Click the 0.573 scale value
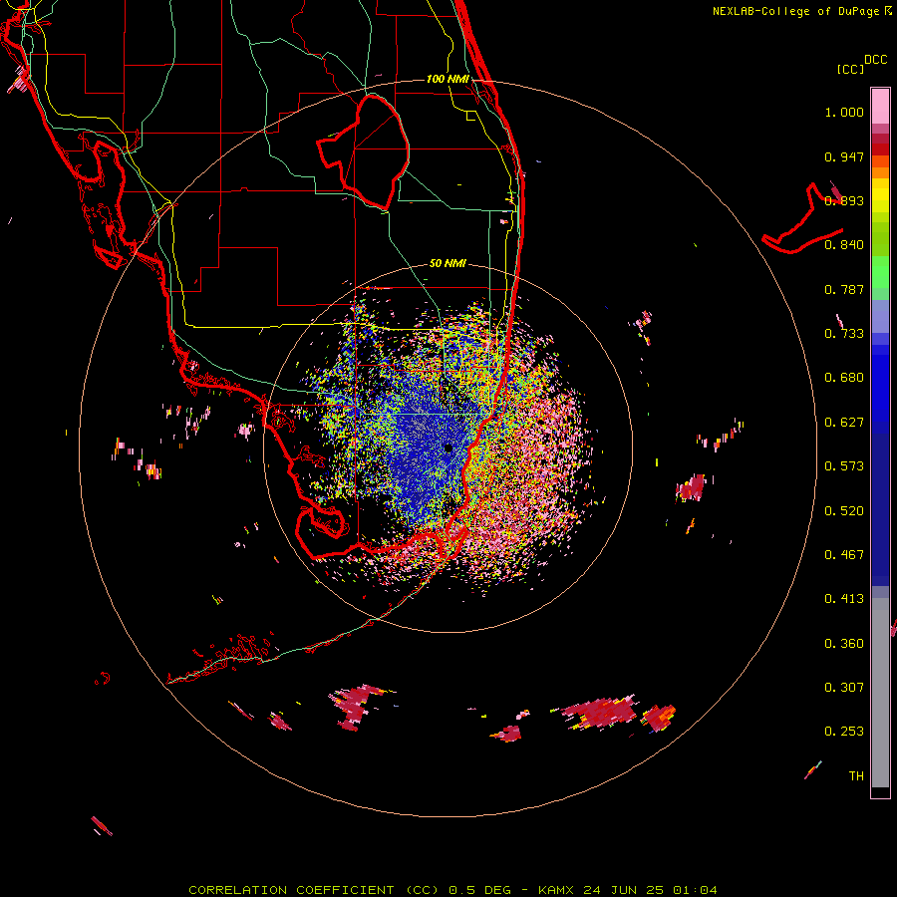 click(844, 466)
